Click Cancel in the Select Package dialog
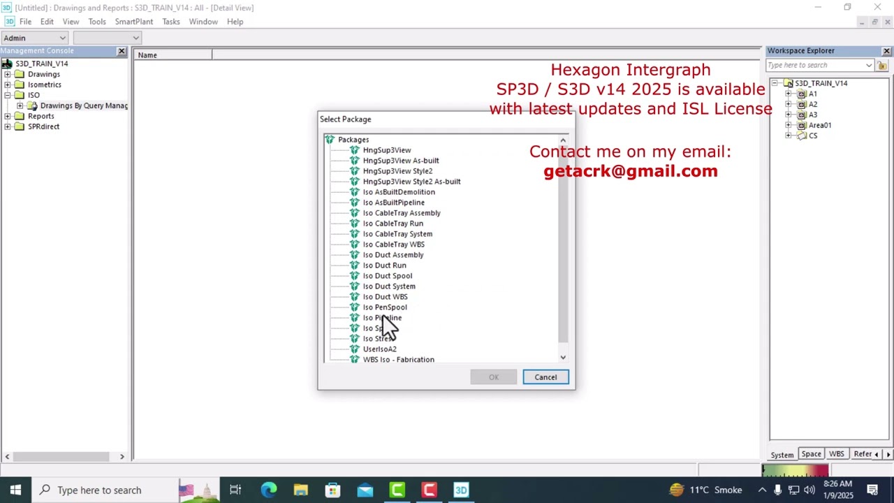The image size is (894, 503). pos(545,377)
